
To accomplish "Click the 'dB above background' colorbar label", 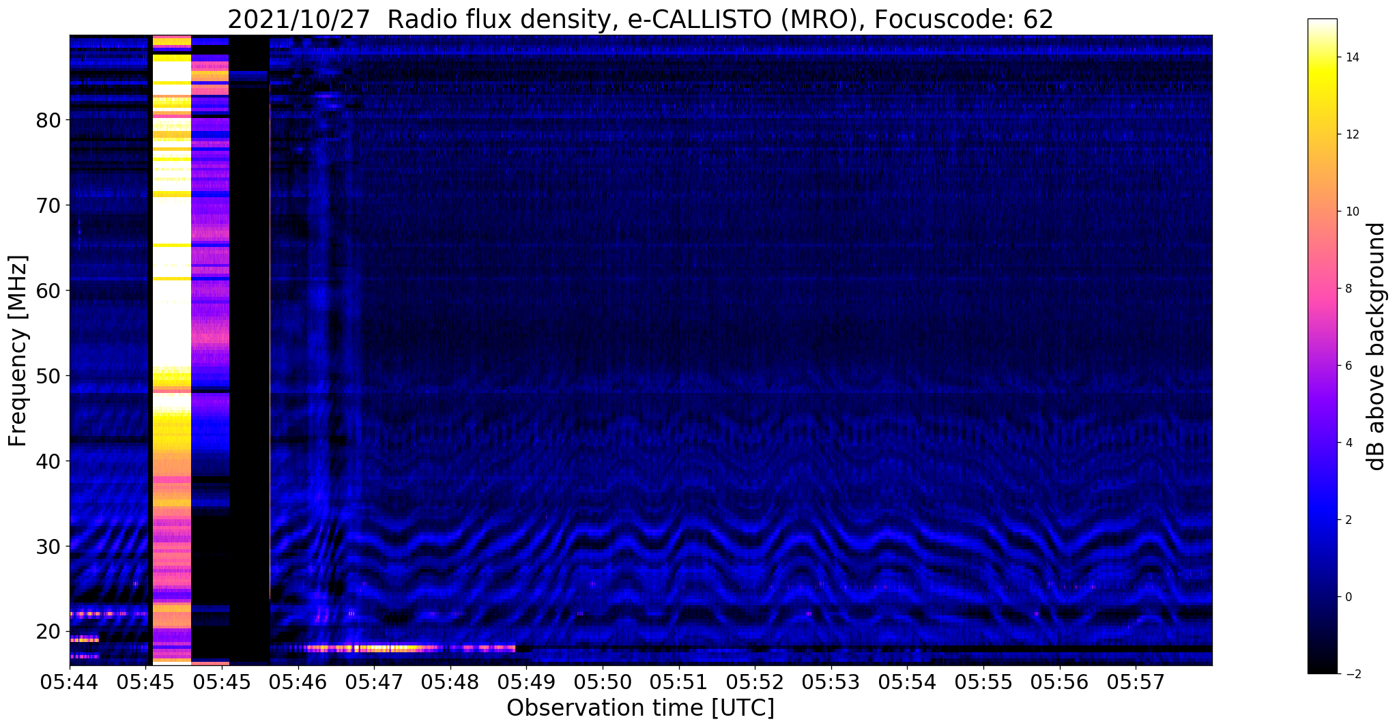I will tap(1377, 347).
